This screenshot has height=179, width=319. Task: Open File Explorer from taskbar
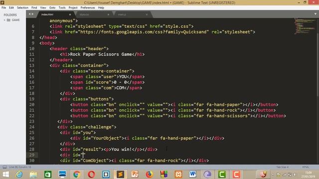point(33,175)
